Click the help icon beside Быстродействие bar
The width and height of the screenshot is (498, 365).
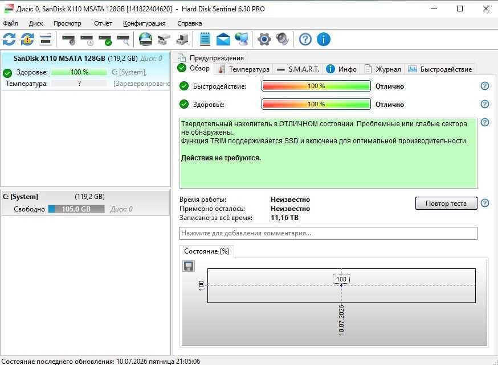[485, 86]
